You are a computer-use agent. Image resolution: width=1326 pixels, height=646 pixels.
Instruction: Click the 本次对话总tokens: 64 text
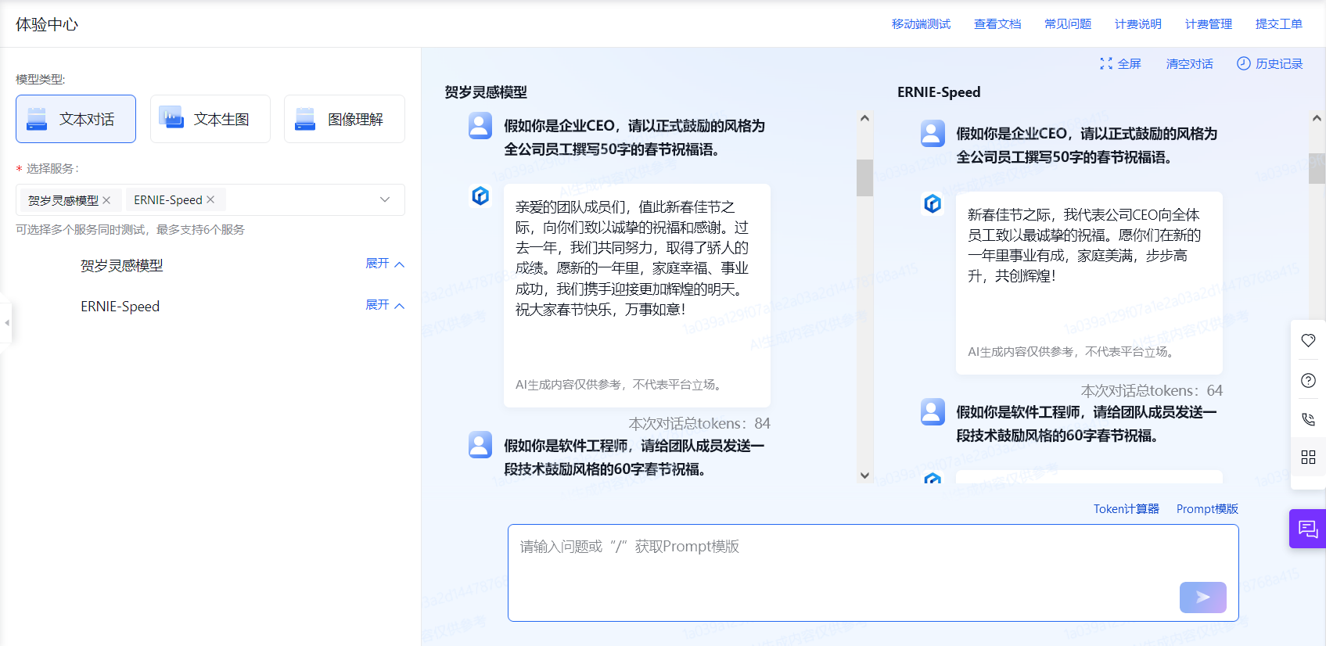pyautogui.click(x=1152, y=391)
